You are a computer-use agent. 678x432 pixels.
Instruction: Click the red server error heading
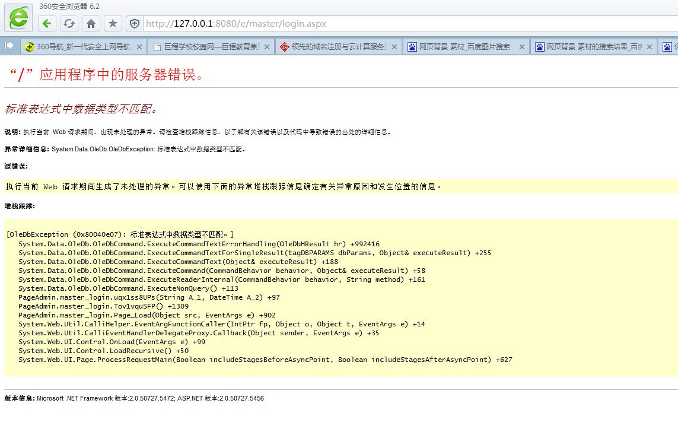pyautogui.click(x=106, y=74)
